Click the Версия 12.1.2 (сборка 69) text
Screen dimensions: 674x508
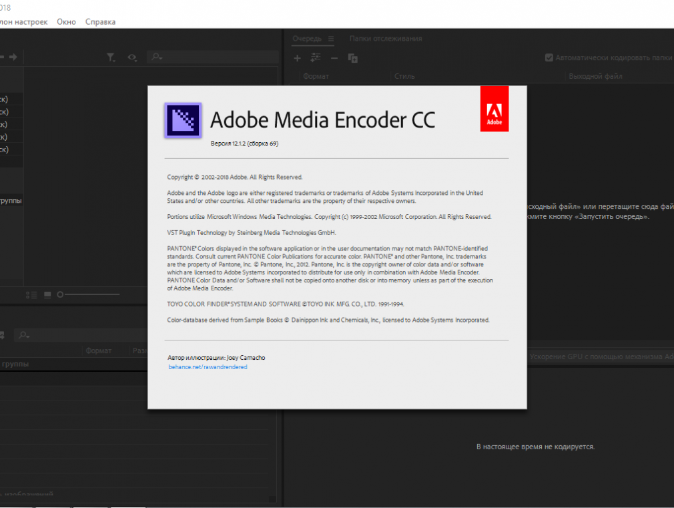[x=244, y=144]
